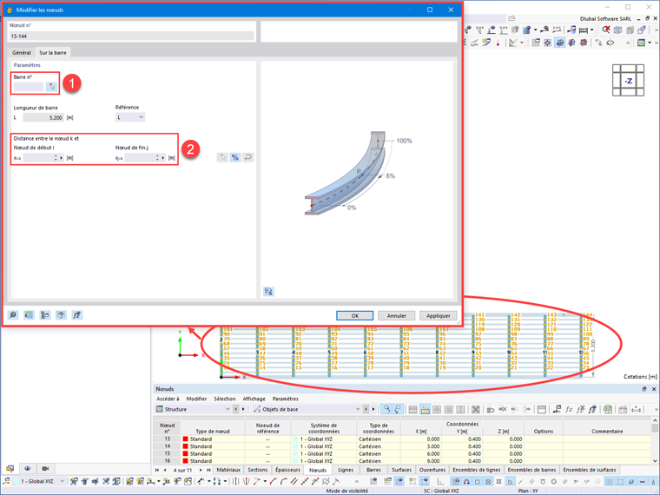This screenshot has height=495, width=660.
Task: Click the X coordinate cell 3.000 in row 14
Action: click(x=420, y=446)
